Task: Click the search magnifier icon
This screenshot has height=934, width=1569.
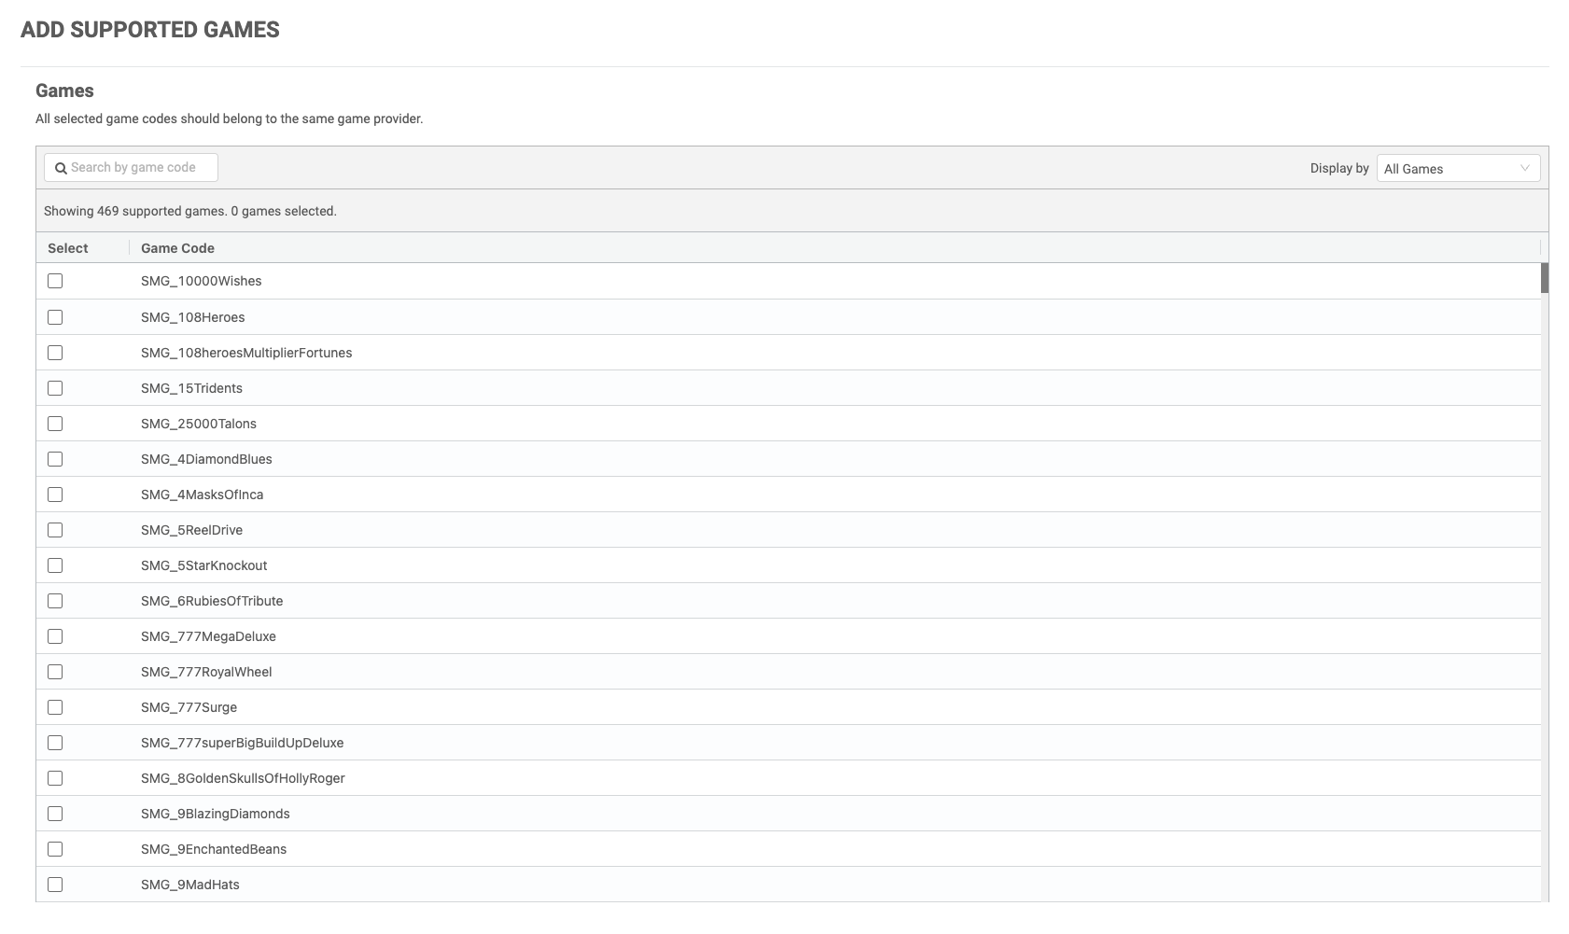Action: tap(61, 168)
